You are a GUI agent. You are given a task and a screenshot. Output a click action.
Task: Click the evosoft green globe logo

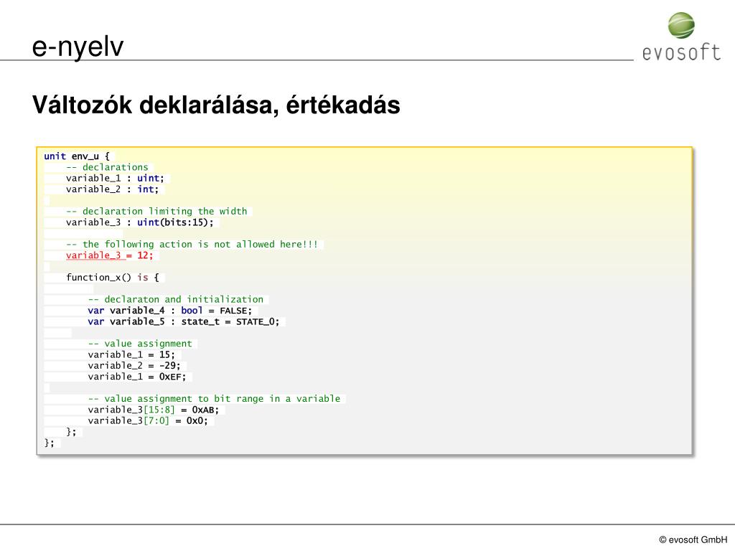coord(681,25)
